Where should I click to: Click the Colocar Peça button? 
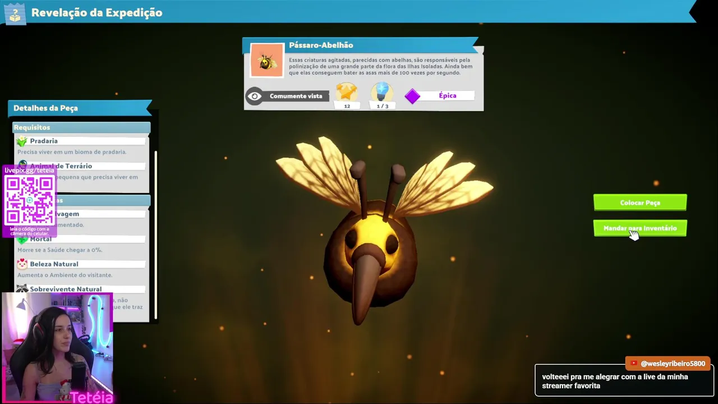pos(640,203)
